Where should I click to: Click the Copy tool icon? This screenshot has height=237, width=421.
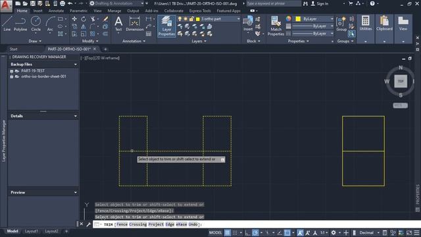coord(74,26)
